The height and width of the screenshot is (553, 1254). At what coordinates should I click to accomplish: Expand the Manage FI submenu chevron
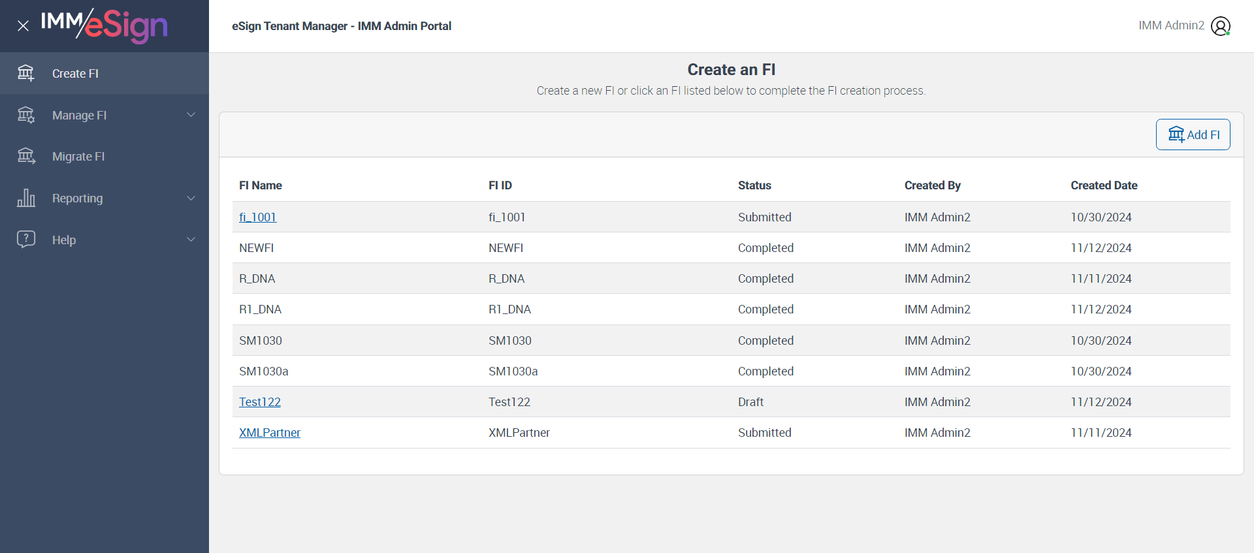click(x=191, y=115)
